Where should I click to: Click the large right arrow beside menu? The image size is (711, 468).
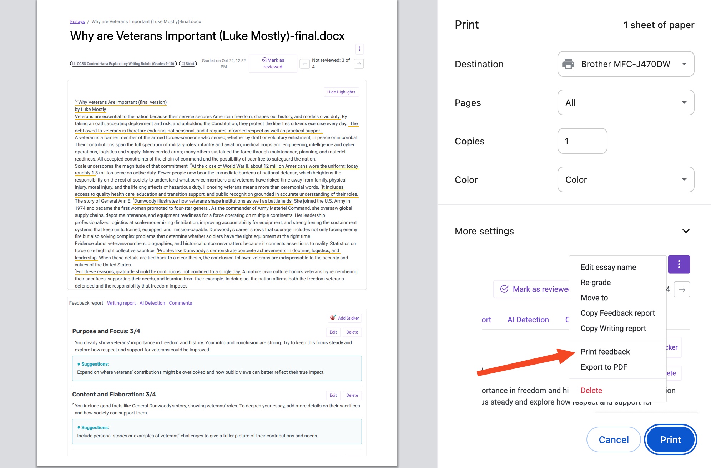(681, 289)
